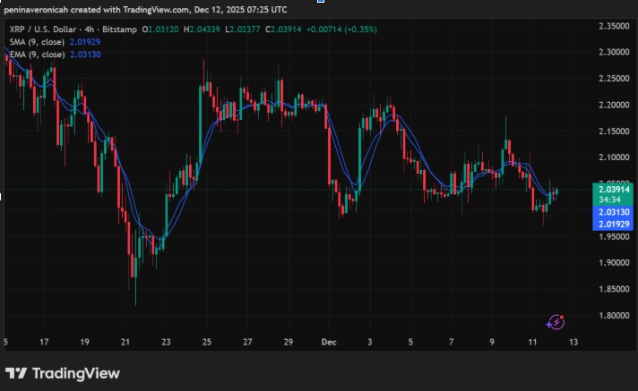This screenshot has height=391, width=638.
Task: Click the date label 7 on time axis
Action: pyautogui.click(x=452, y=342)
